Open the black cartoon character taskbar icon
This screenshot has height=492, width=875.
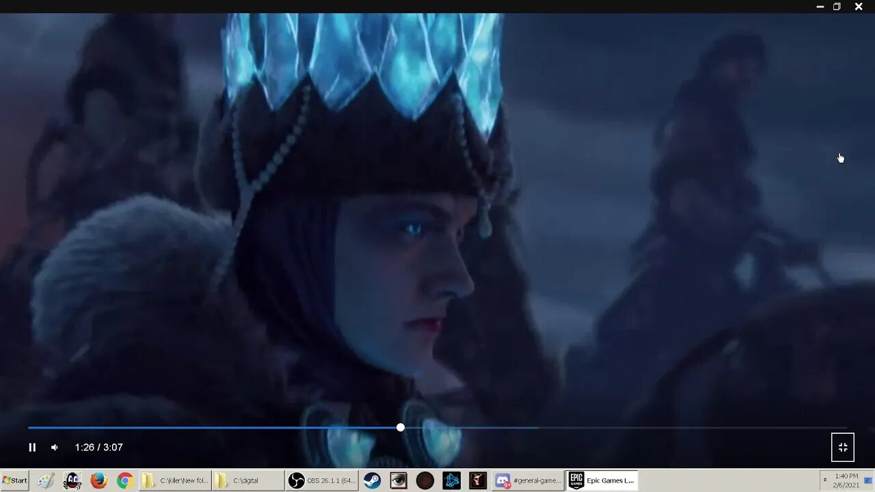pos(72,480)
